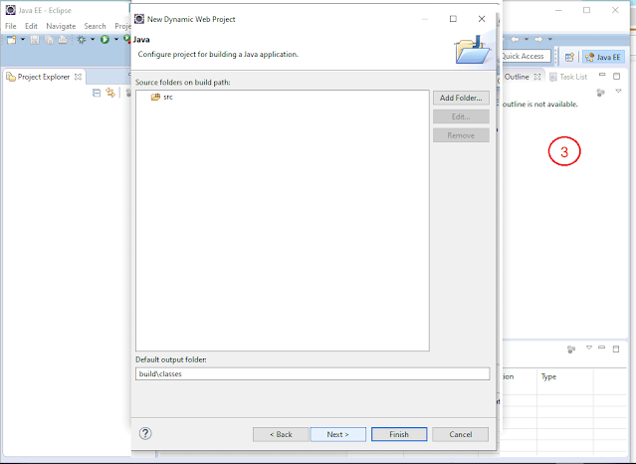Click the Next > button
Screen dimensions: 636x464
click(337, 434)
